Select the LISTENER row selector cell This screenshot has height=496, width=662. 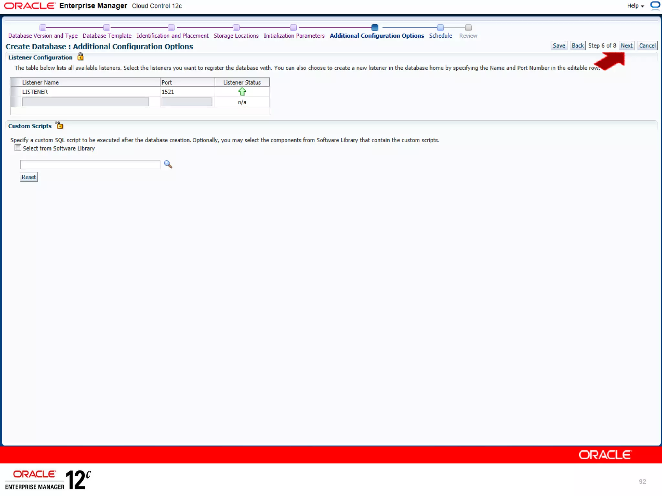(x=16, y=92)
